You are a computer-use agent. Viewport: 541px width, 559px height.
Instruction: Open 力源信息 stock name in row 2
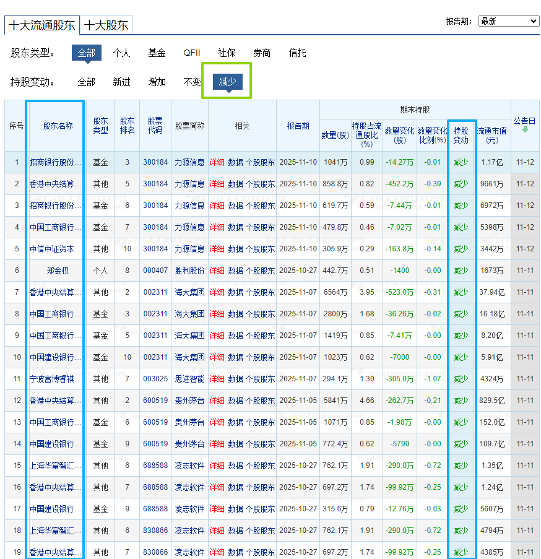189,184
